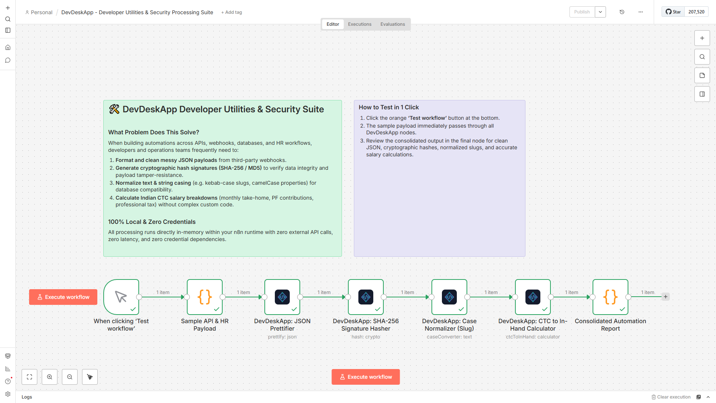Image resolution: width=716 pixels, height=403 pixels.
Task: Pop out logs panel icon
Action: [699, 397]
